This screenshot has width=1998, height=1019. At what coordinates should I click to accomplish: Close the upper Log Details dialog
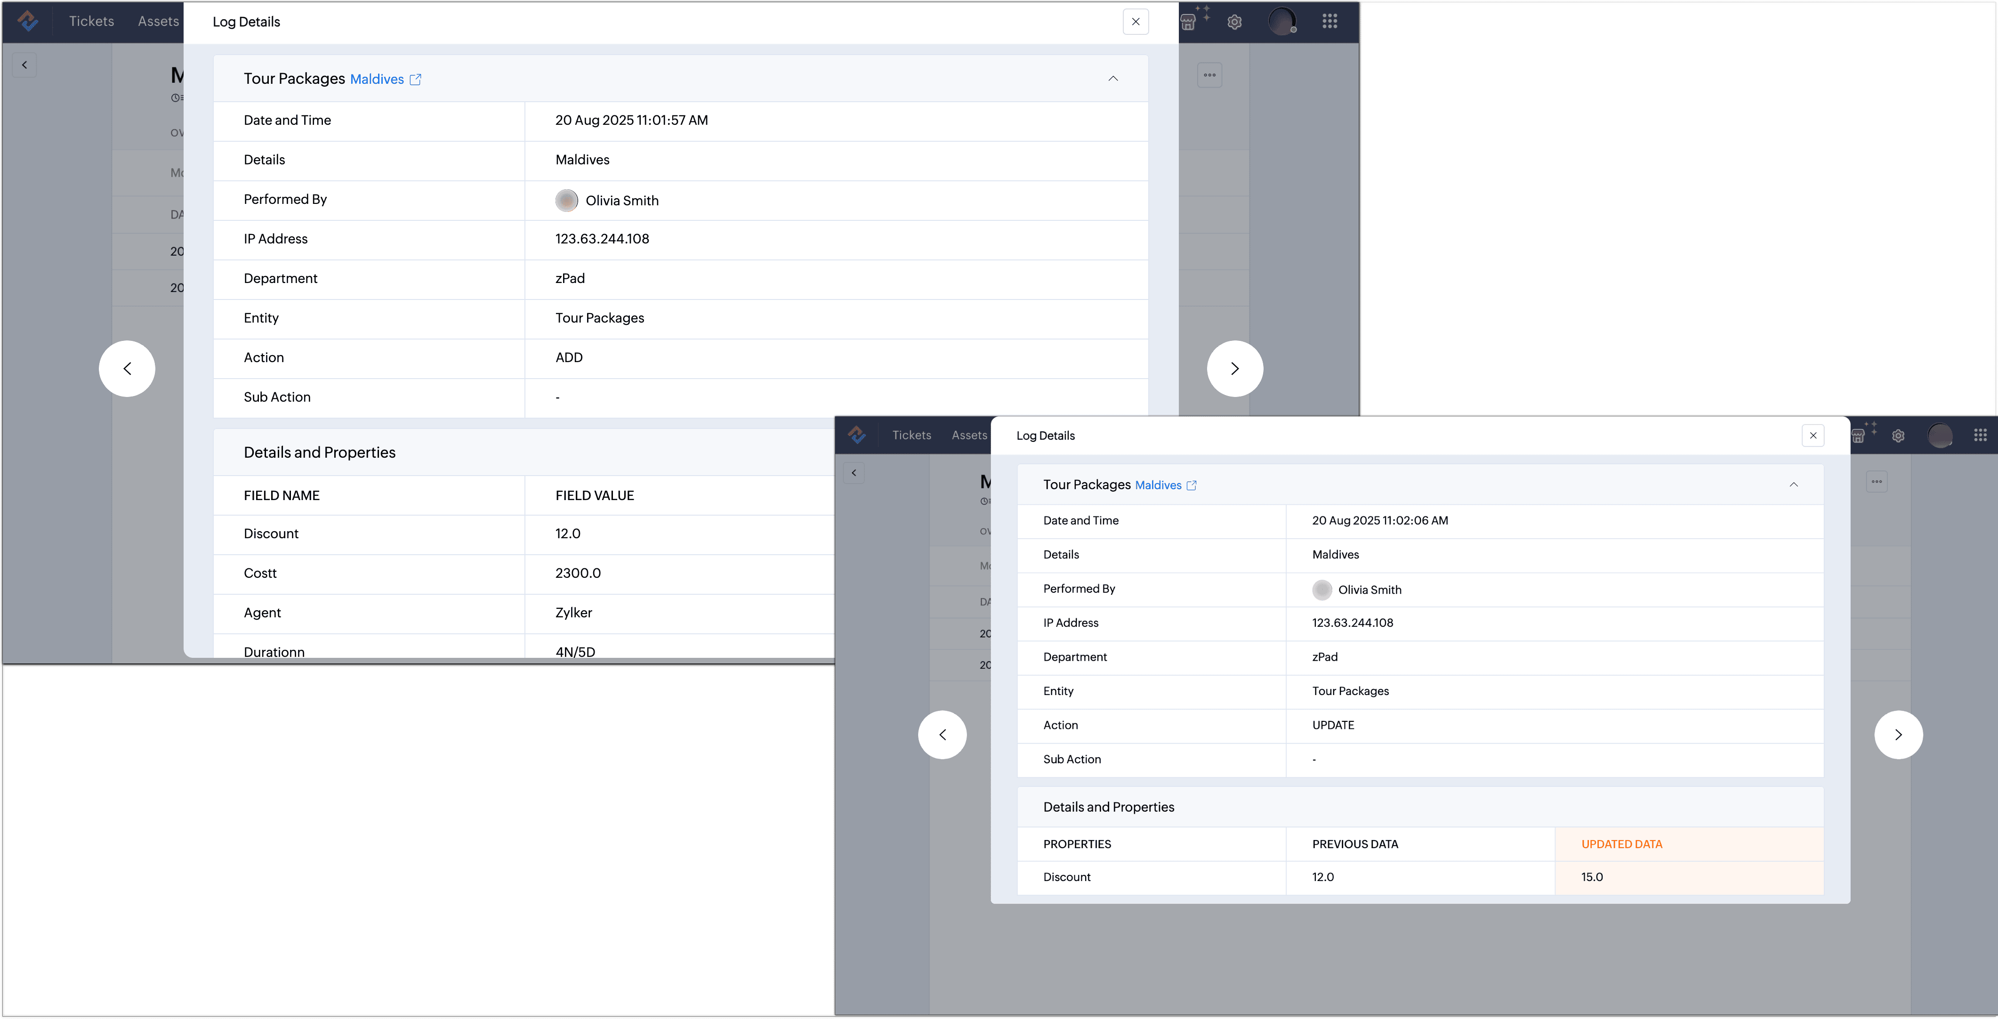1136,22
